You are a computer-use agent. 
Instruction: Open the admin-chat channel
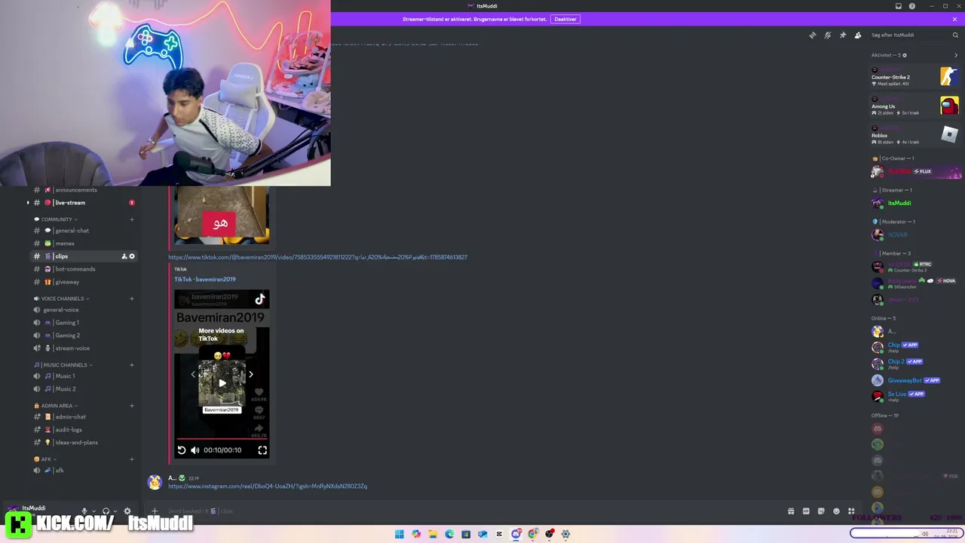[84, 417]
